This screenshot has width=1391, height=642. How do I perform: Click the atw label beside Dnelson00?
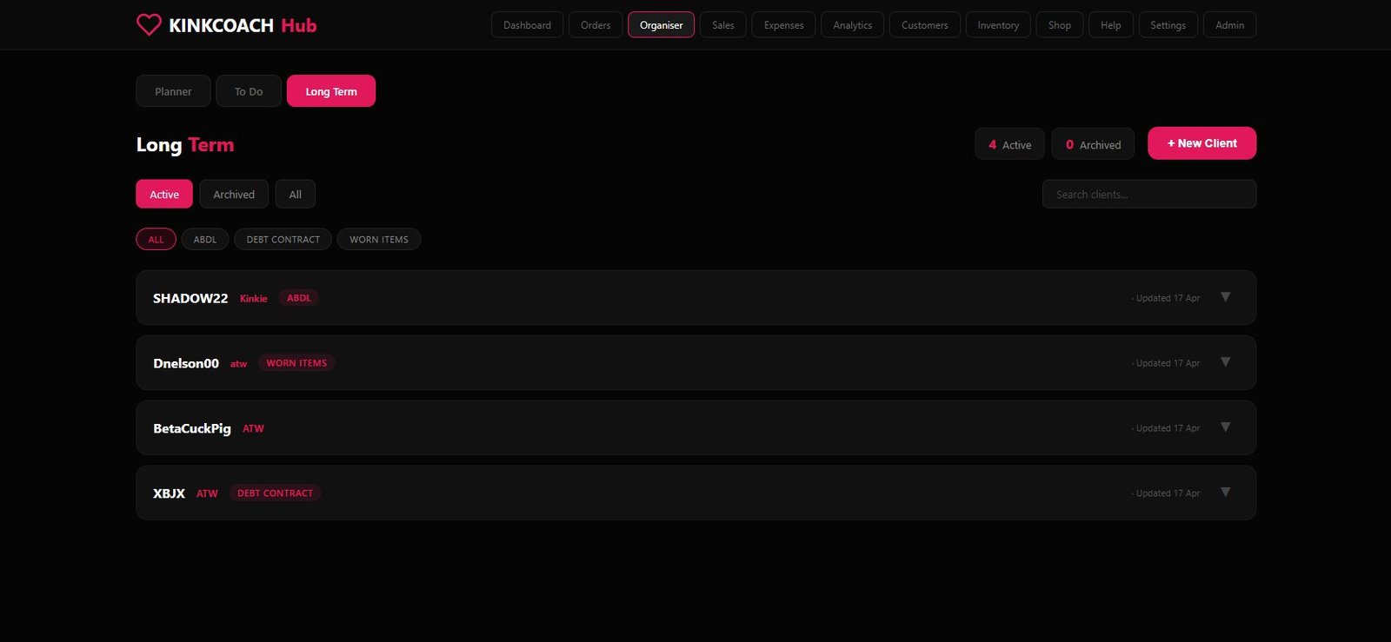[238, 364]
